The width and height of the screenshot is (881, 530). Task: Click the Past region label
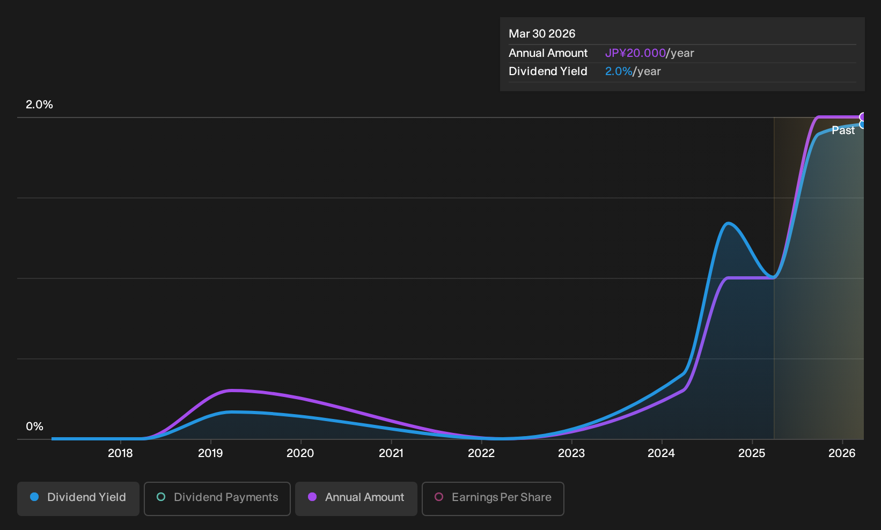click(x=843, y=130)
